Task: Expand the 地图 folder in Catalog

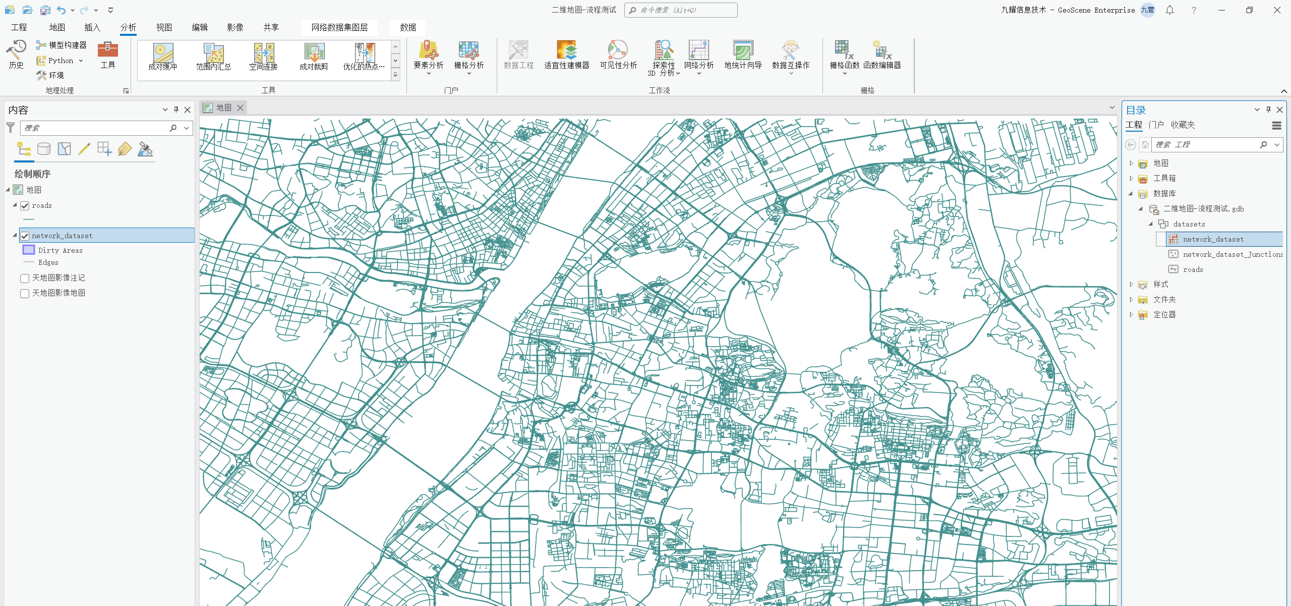Action: (1131, 163)
